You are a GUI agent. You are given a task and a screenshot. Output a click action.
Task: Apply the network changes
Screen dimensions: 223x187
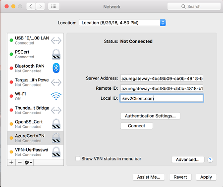click(206, 177)
